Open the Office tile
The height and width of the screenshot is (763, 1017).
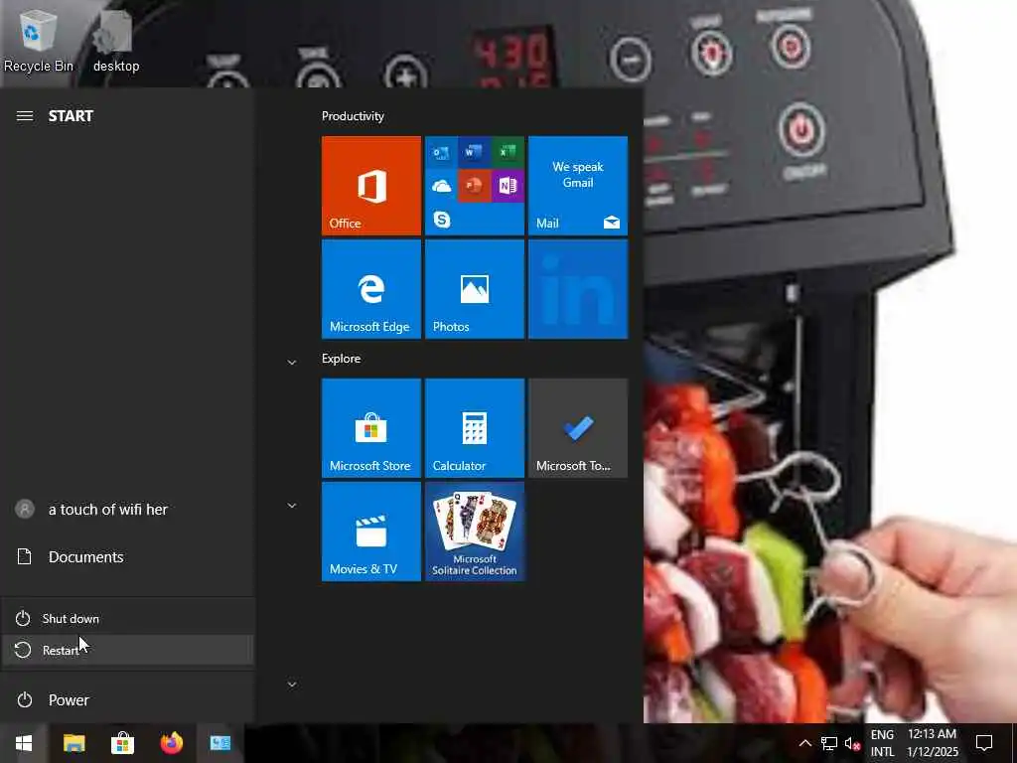[371, 186]
